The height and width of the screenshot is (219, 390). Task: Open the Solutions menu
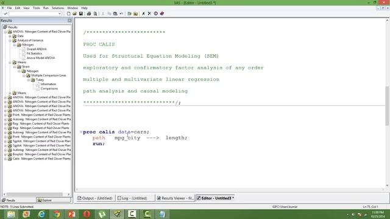pos(58,8)
